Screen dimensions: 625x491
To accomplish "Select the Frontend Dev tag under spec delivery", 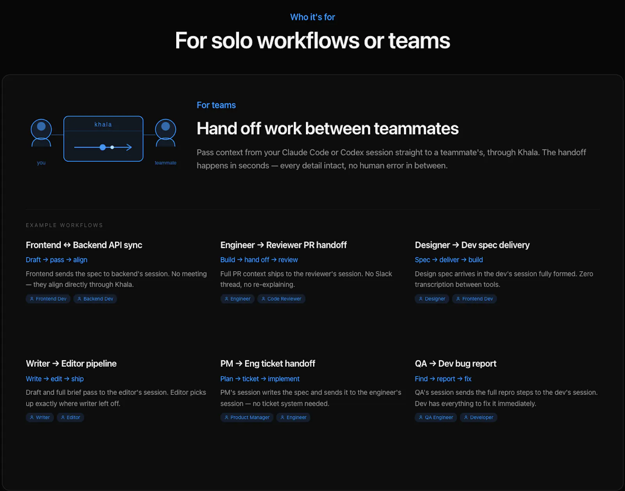I will tap(475, 299).
